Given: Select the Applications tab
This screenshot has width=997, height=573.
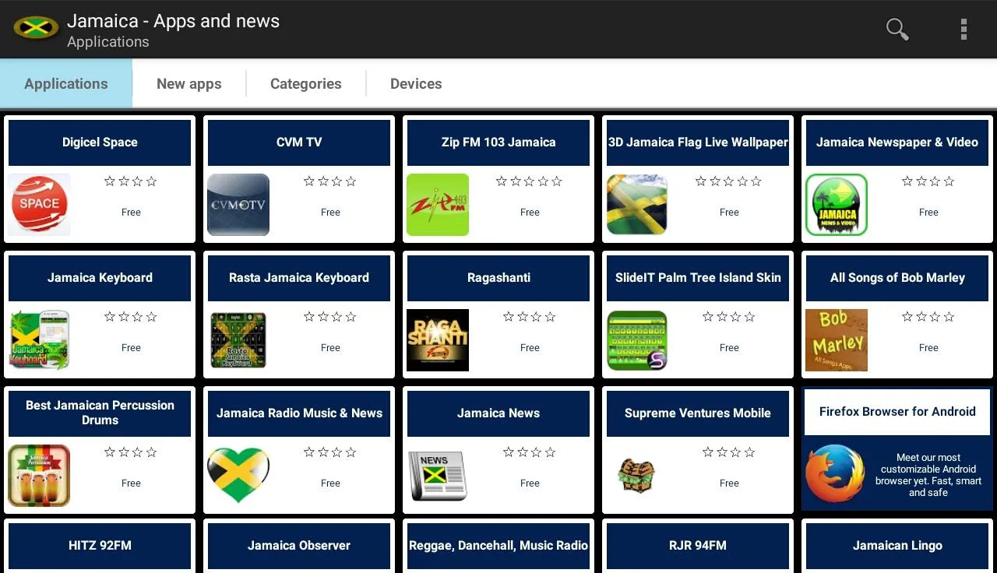Looking at the screenshot, I should [x=66, y=83].
